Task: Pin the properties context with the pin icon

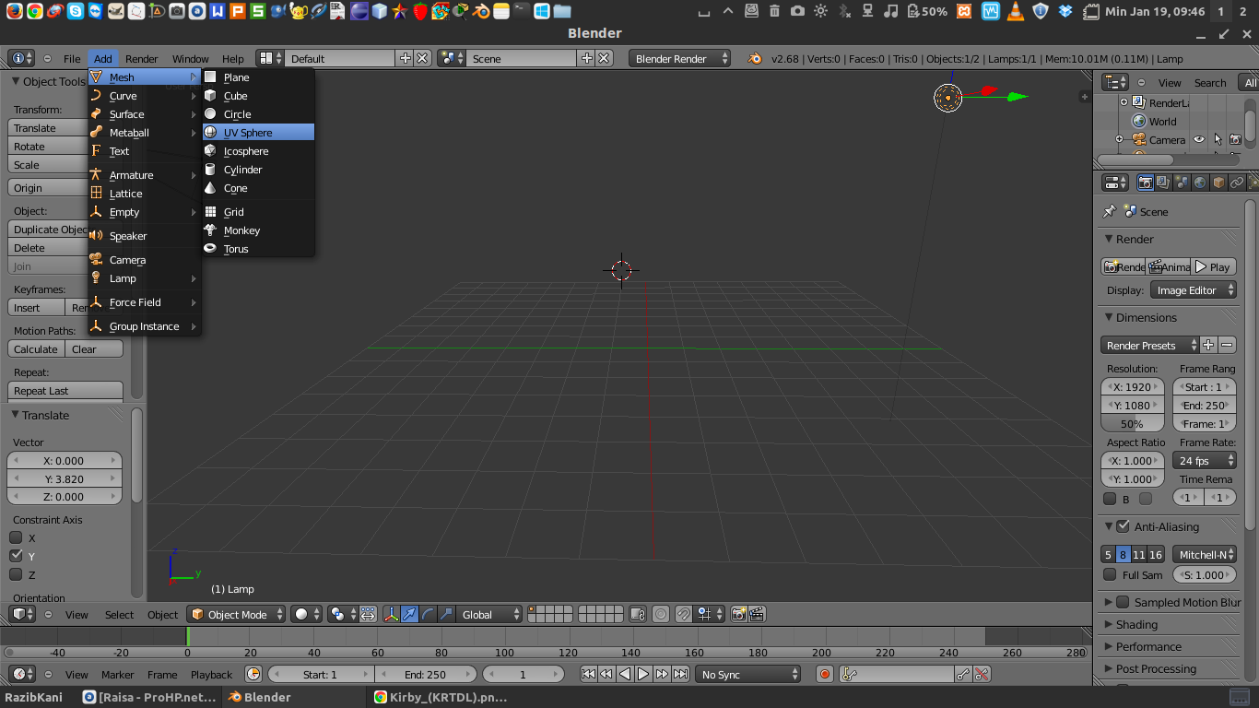Action: click(x=1110, y=211)
